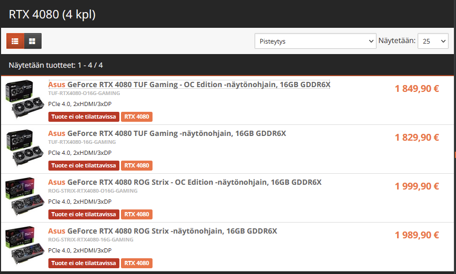This screenshot has height=274, width=456.
Task: Click thumbnail of TUF Gaming OC Edition card
Action: (x=25, y=99)
